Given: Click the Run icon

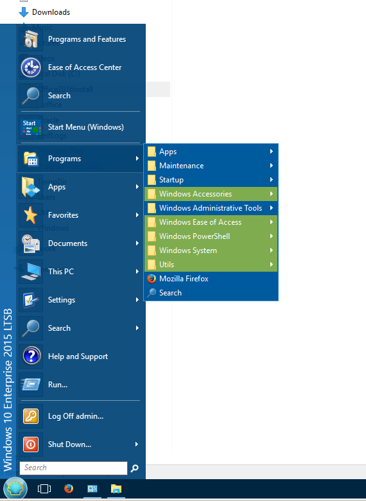Looking at the screenshot, I should [31, 384].
